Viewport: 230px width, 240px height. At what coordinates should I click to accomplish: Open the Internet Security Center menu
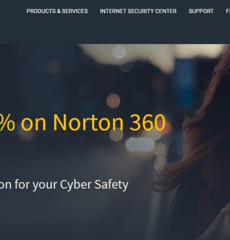[x=138, y=11]
